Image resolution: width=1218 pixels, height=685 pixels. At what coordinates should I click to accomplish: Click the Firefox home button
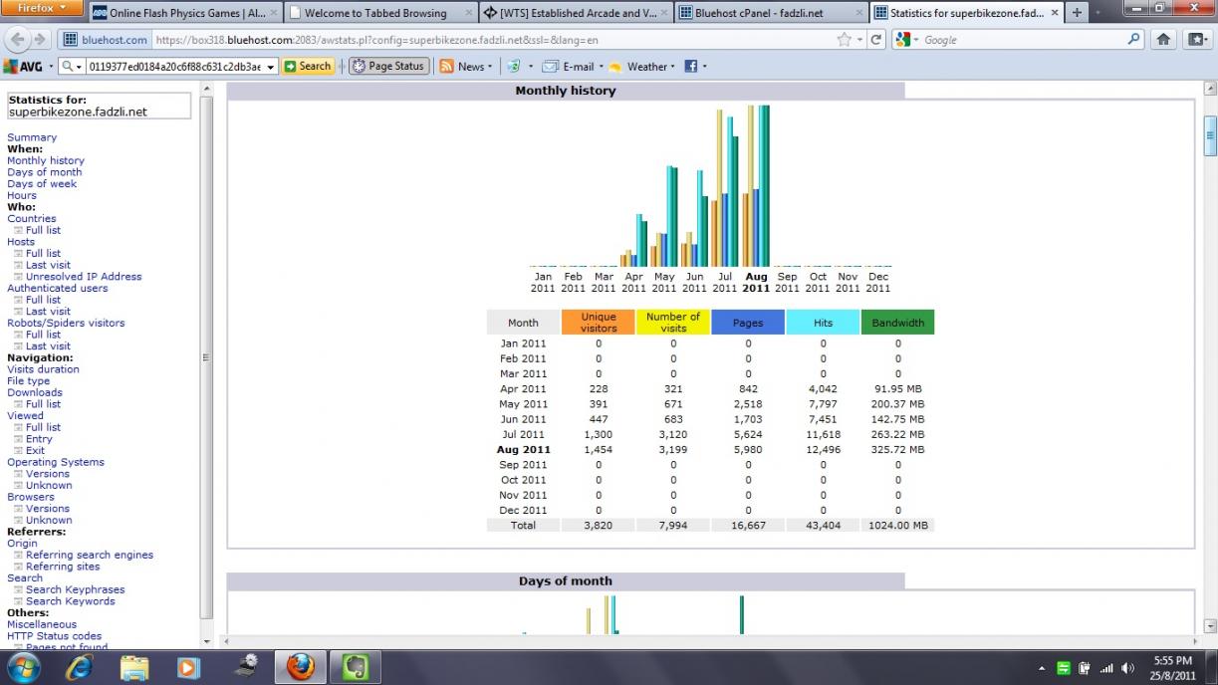(1163, 40)
